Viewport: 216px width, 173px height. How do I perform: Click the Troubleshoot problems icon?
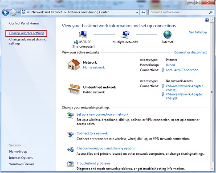(x=70, y=164)
